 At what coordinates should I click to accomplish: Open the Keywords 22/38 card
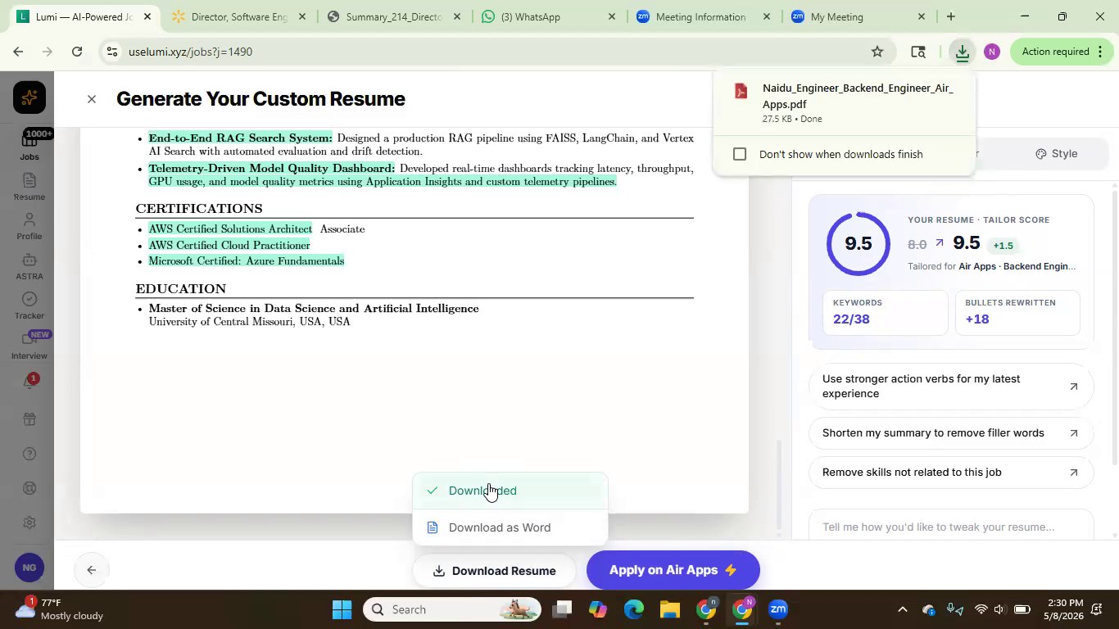click(x=885, y=311)
